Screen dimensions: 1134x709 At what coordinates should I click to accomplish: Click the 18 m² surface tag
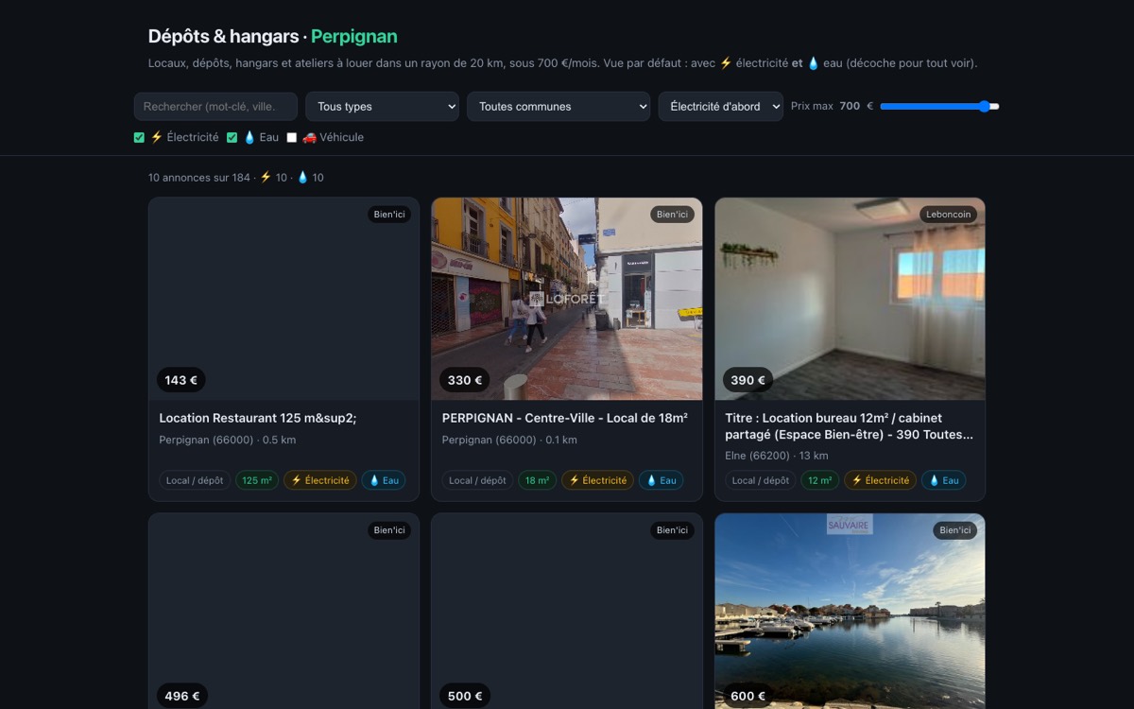[538, 480]
